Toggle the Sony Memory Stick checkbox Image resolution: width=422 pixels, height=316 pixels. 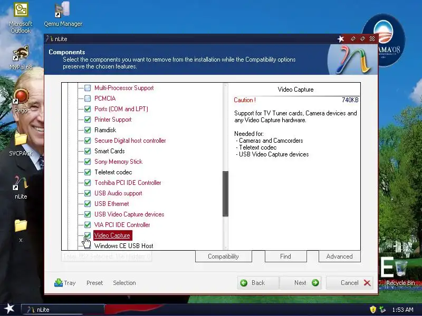click(x=88, y=162)
